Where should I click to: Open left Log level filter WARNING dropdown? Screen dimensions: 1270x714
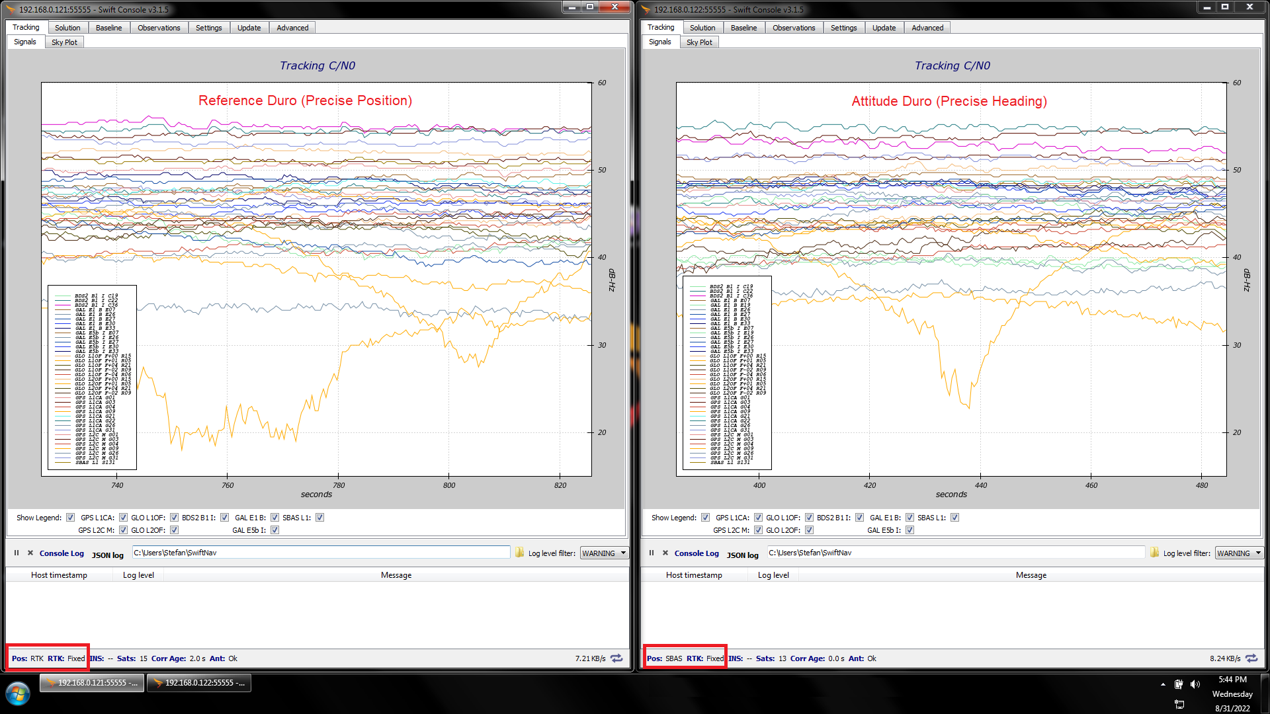pos(604,553)
